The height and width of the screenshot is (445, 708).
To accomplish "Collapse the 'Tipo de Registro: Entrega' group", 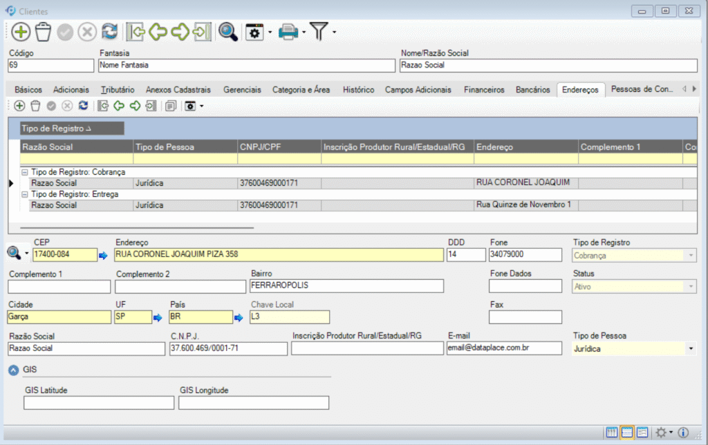I will click(x=25, y=194).
